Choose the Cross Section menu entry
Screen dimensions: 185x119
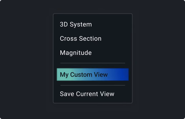coord(93,39)
